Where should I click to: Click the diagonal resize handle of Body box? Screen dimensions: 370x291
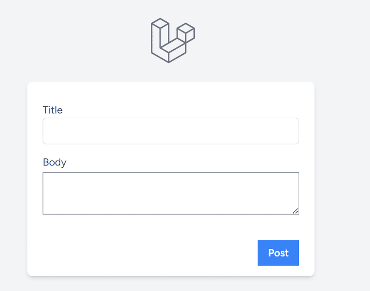[x=296, y=211]
